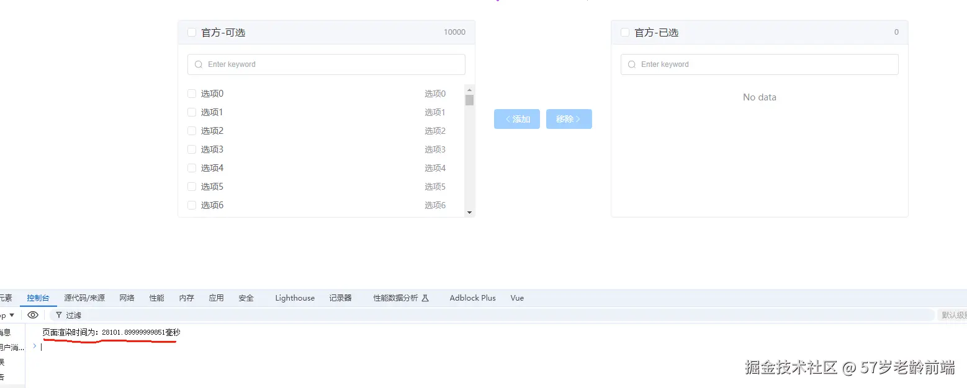Click the funnel filter icon in console
Viewport: 967px width, 388px height.
[x=59, y=315]
